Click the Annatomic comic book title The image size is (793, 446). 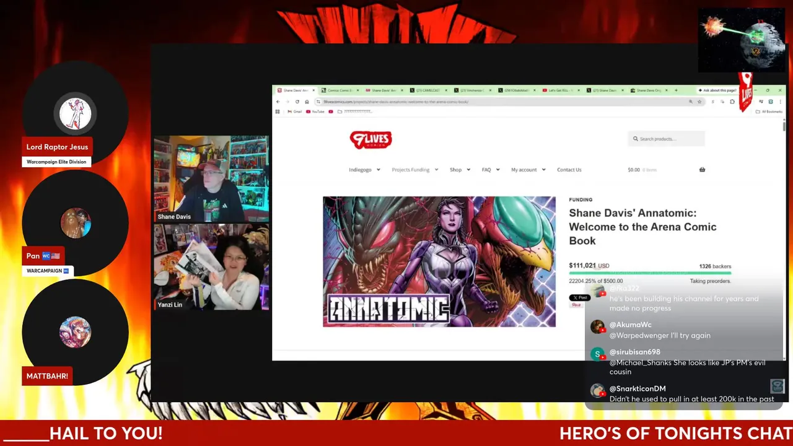click(x=642, y=227)
